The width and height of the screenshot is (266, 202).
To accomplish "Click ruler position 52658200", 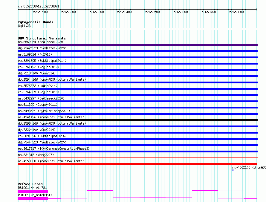I will tap(68, 12).
